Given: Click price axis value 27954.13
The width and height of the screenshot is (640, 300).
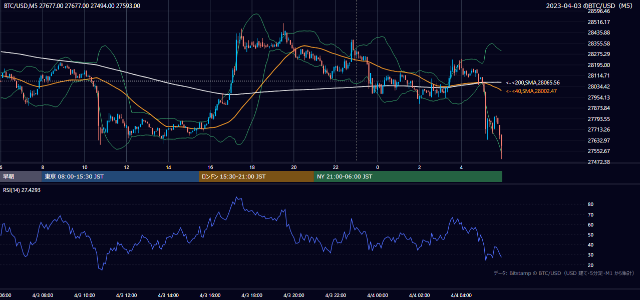Looking at the screenshot, I should tap(598, 97).
